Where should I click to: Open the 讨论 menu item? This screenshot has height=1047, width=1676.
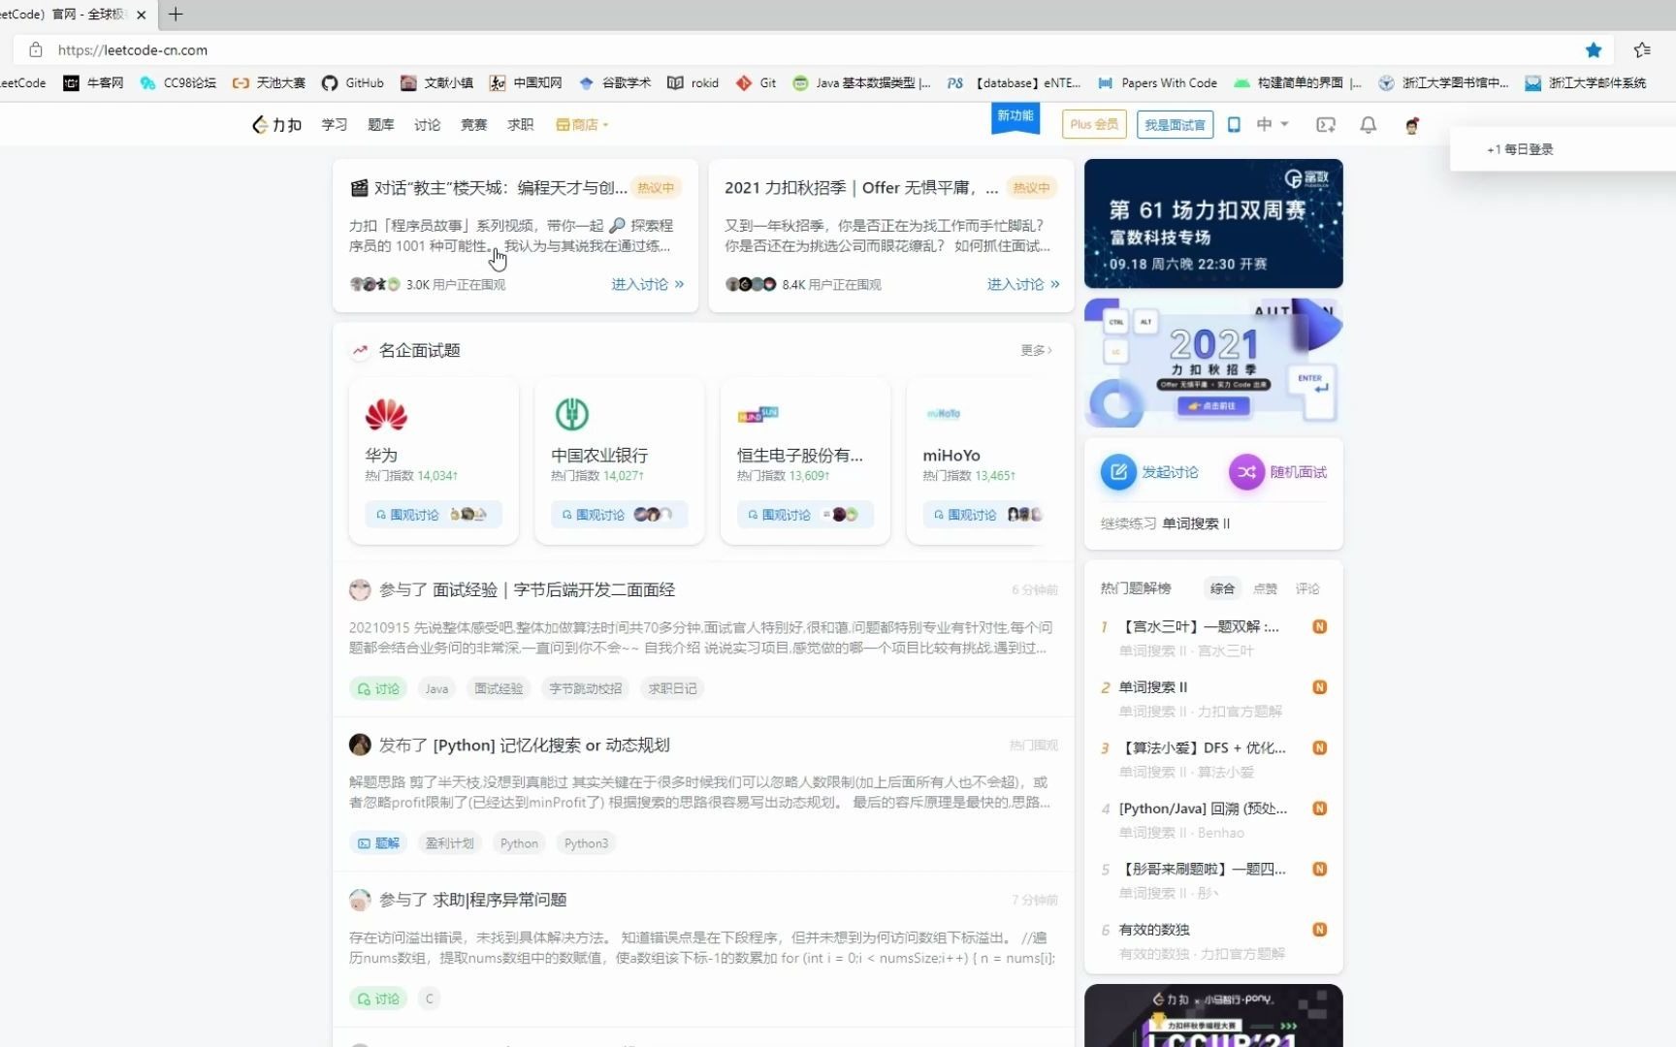point(428,125)
